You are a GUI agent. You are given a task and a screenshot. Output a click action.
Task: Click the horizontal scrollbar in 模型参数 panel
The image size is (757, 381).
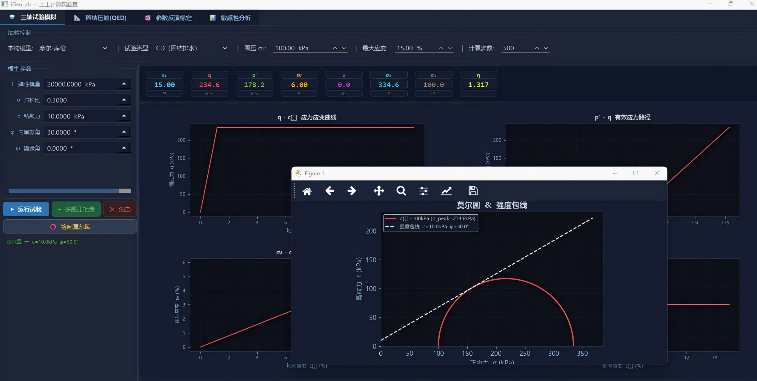[70, 191]
